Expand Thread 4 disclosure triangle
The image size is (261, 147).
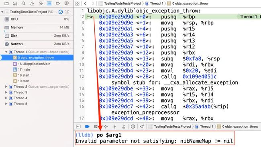[x=6, y=98]
